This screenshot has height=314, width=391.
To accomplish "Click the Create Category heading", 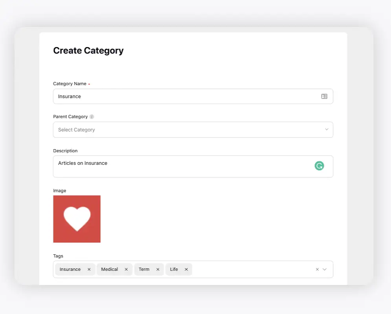I will [x=88, y=51].
